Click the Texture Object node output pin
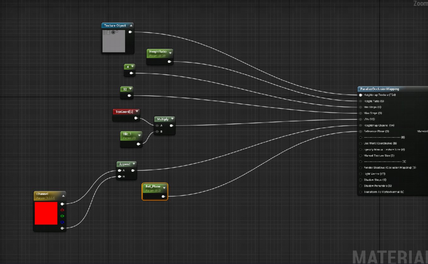Viewport: 428px width, 264px height. 130,32
